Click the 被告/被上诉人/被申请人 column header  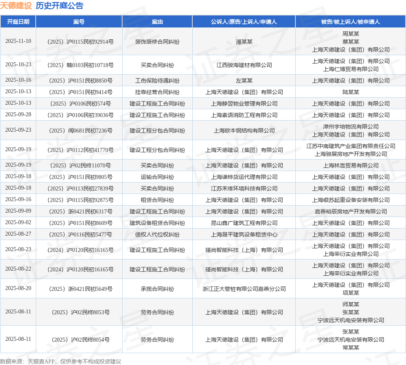(350, 22)
